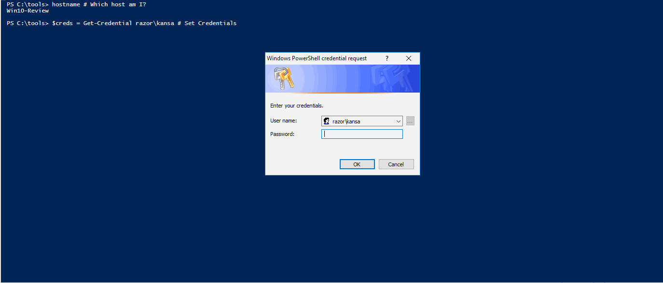Click the 'Enter your credentials.' text
Viewport: 663px width, 283px height.
pyautogui.click(x=297, y=106)
